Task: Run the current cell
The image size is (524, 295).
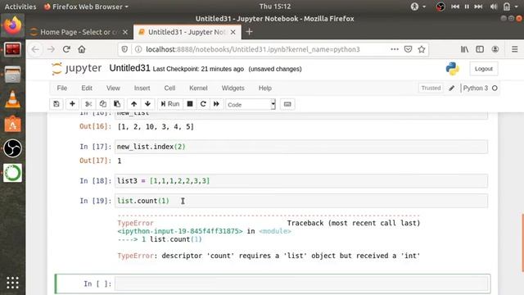Action: [169, 104]
